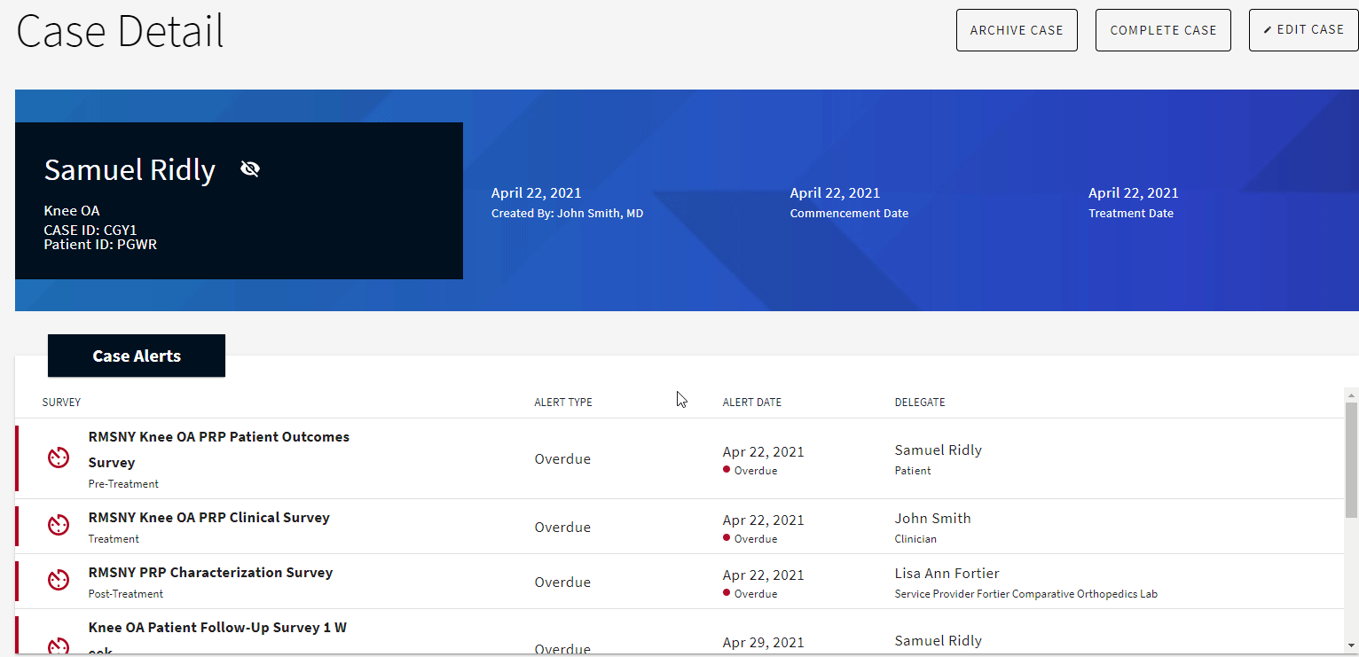Click scrollbar up arrow in alerts list
This screenshot has width=1359, height=657.
point(1351,395)
